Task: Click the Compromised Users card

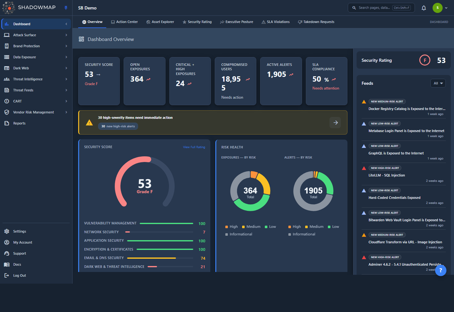Action: pos(236,81)
